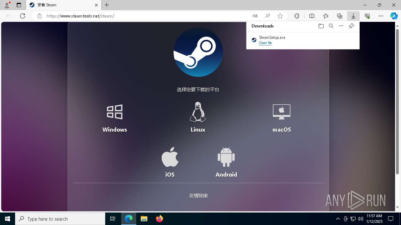
Task: Open the notification center
Action: click(x=391, y=219)
